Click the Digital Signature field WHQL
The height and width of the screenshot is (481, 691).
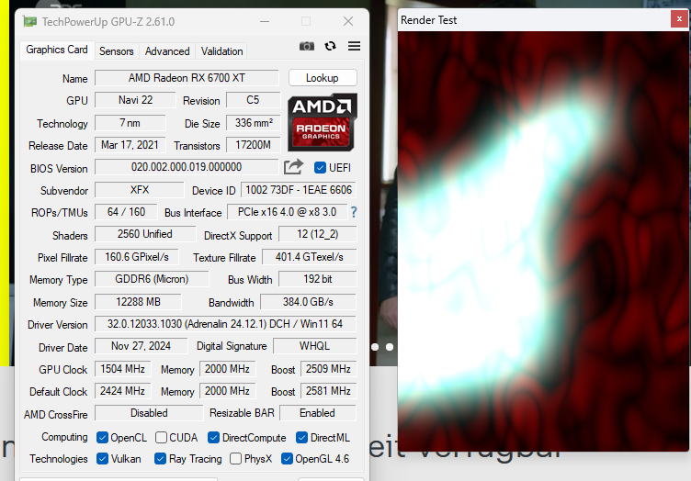tap(314, 345)
